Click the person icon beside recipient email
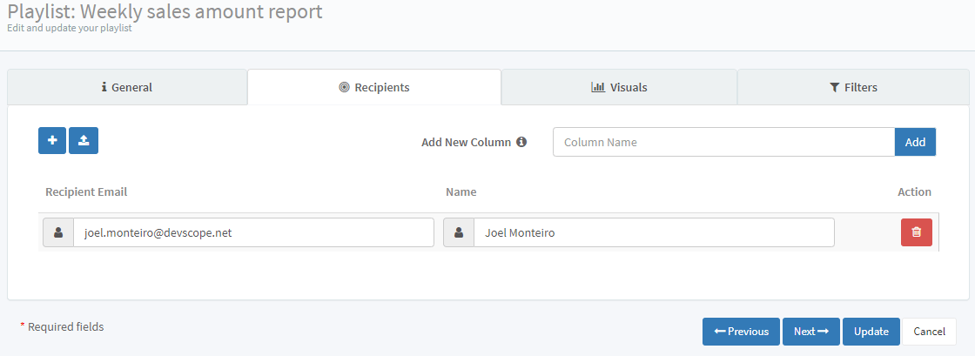 pos(58,232)
